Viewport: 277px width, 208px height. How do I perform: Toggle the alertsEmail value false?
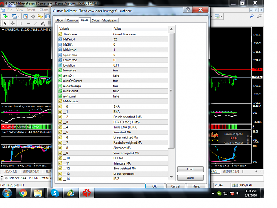tap(140, 96)
